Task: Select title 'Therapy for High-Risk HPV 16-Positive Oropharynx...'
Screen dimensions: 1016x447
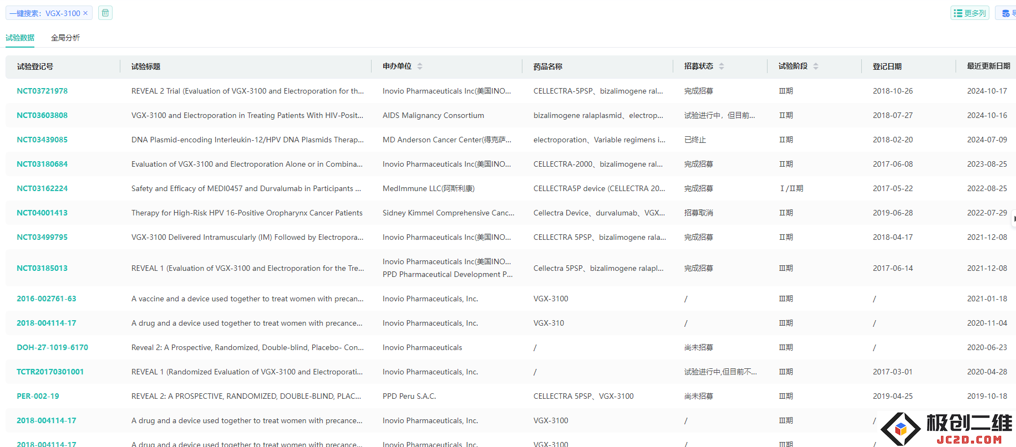Action: pyautogui.click(x=247, y=213)
